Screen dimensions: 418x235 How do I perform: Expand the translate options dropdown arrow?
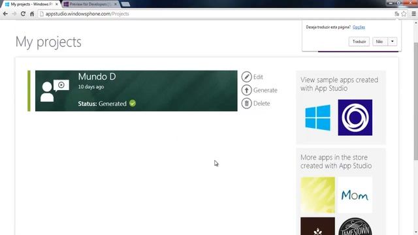point(392,42)
